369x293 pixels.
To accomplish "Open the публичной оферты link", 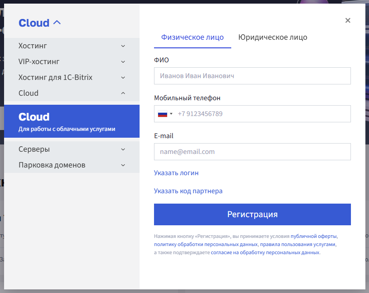I will (313, 236).
